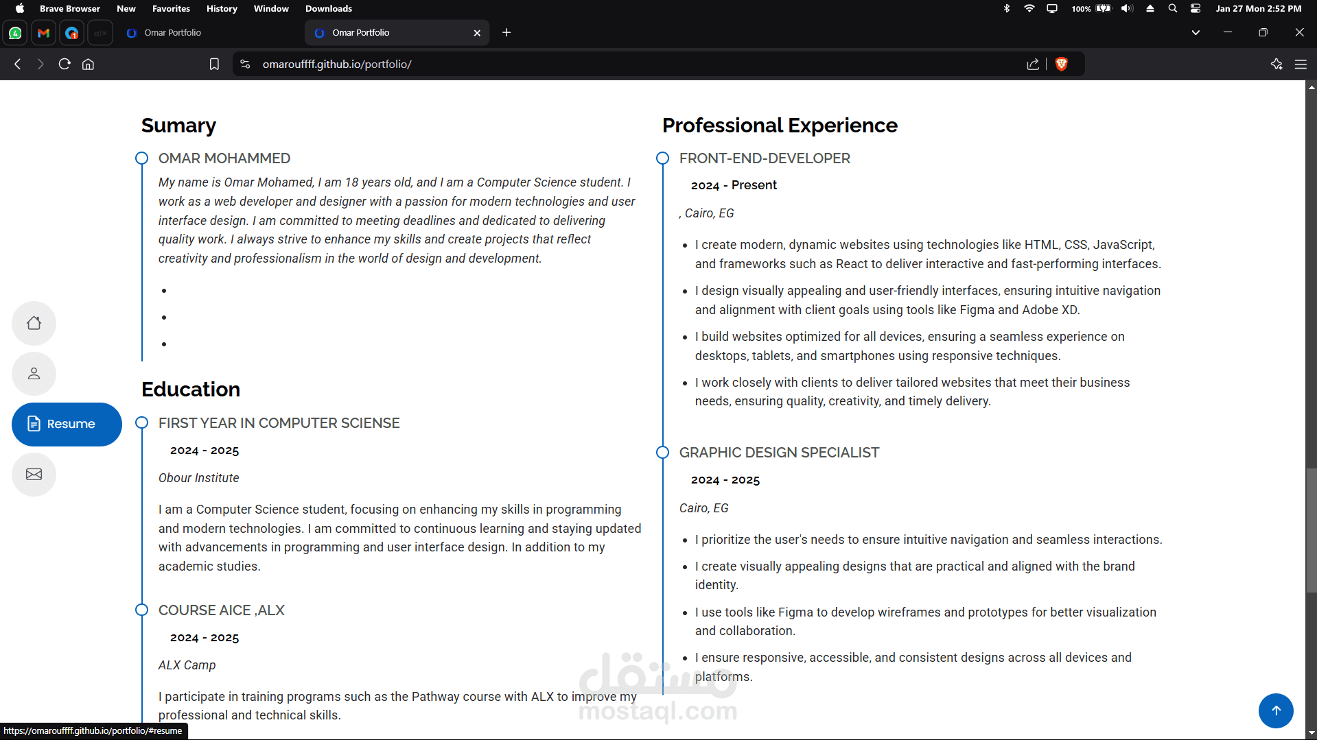Open the Leo AI sparkle icon

point(1277,64)
